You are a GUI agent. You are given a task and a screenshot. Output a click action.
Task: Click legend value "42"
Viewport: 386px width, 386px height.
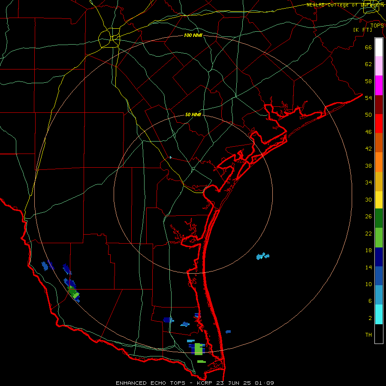(x=368, y=149)
